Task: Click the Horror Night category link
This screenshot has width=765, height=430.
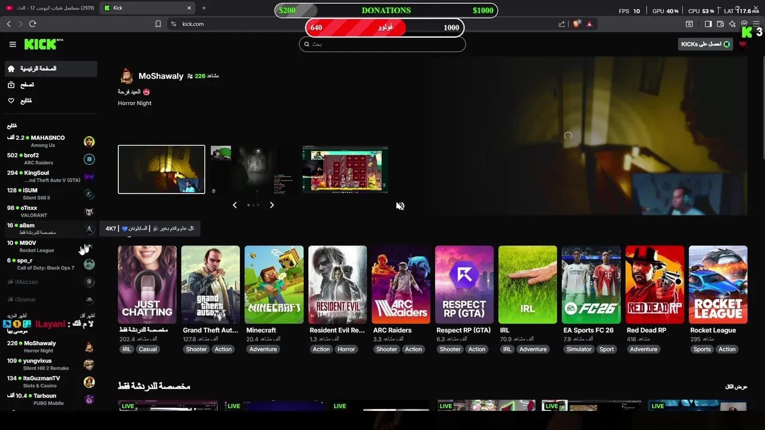Action: click(x=134, y=103)
